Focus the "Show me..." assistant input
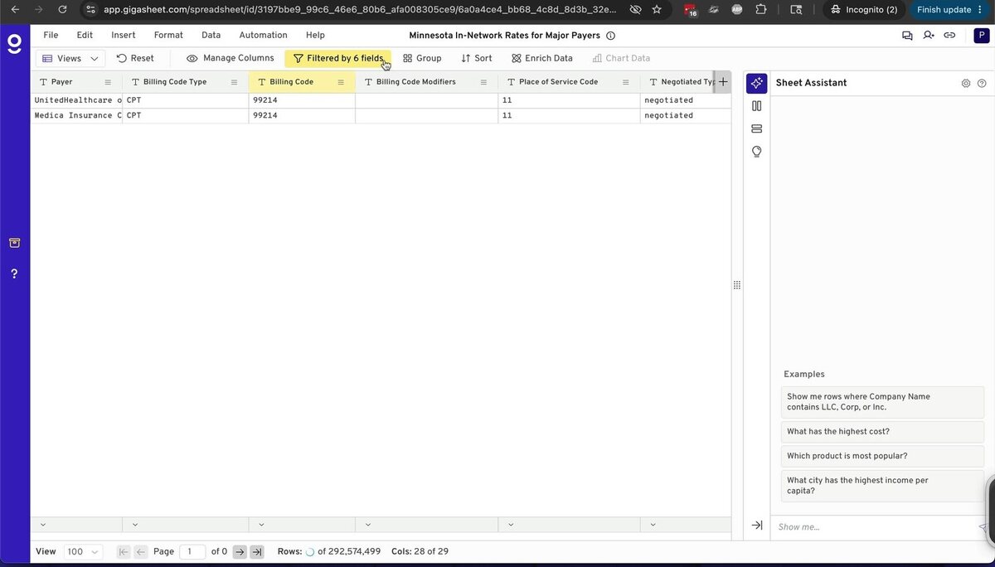Screen dimensions: 995x567 coord(875,527)
